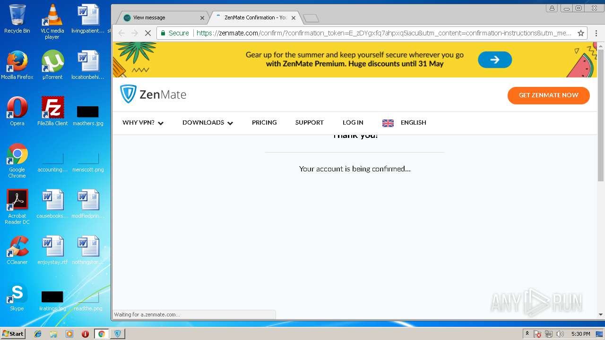Go to the PRICING page
605x340 pixels.
click(264, 123)
